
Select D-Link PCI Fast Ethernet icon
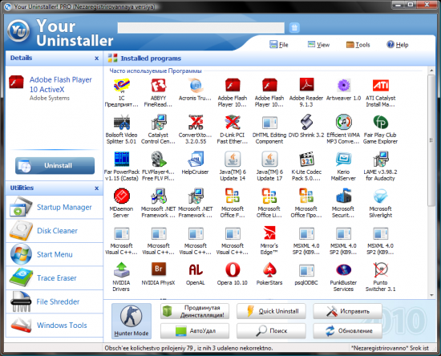(x=233, y=123)
